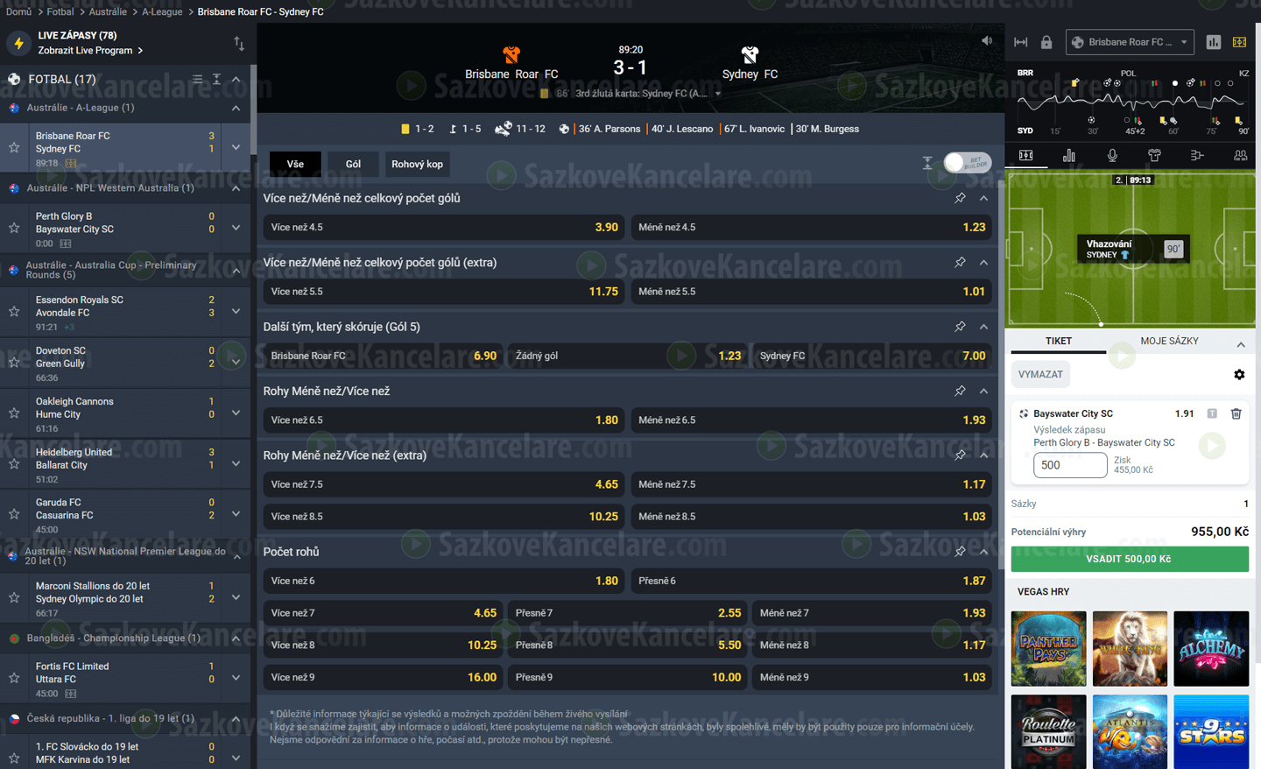
Task: Pin the Další tým, který skóruje market
Action: (x=960, y=327)
